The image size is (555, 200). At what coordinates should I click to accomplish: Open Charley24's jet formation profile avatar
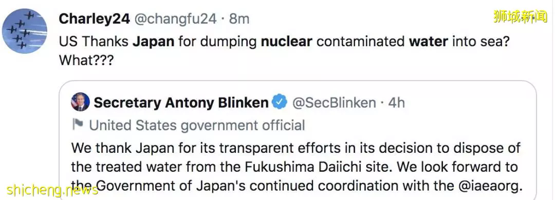click(25, 31)
